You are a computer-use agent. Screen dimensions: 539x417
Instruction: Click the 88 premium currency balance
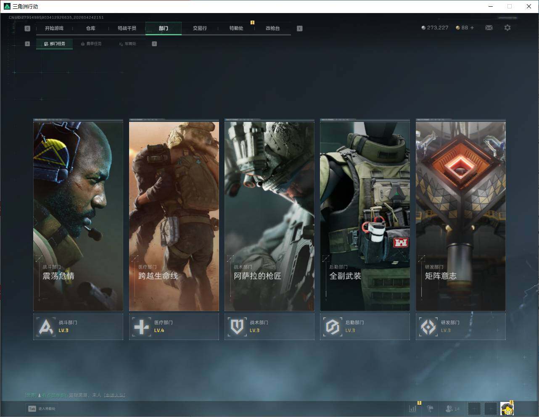coord(465,28)
